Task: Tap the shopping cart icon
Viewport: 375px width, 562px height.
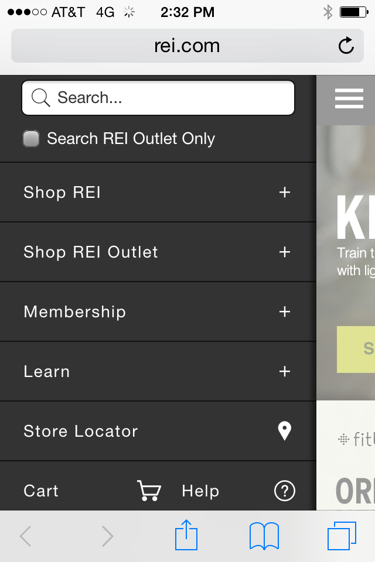Action: 149,491
